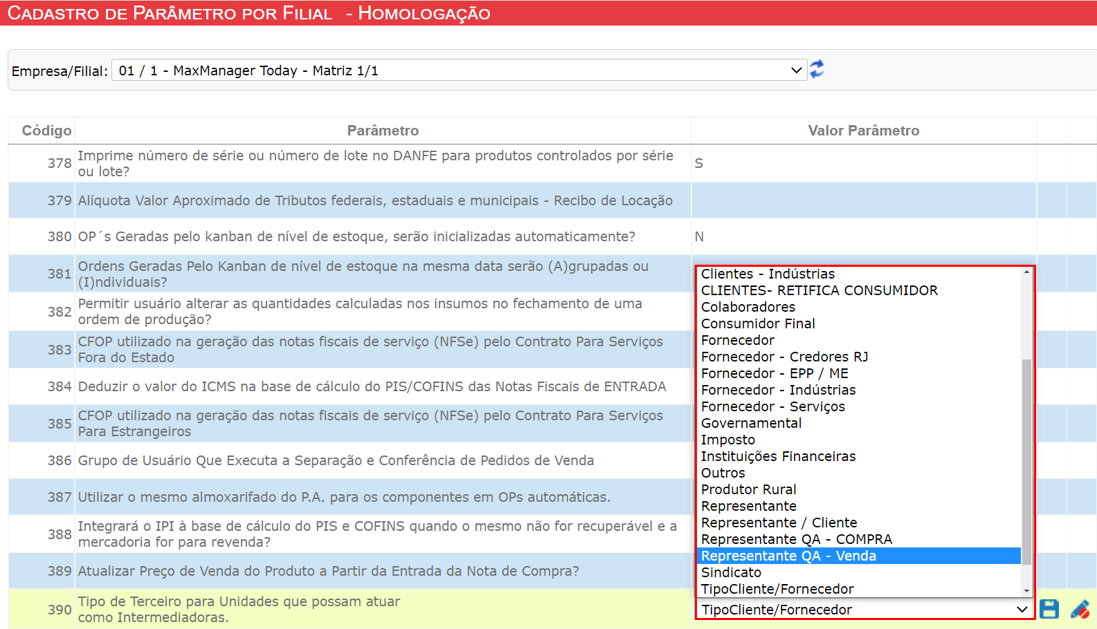Open the Empresa/Filial dropdown
This screenshot has width=1097, height=629.
tap(460, 71)
